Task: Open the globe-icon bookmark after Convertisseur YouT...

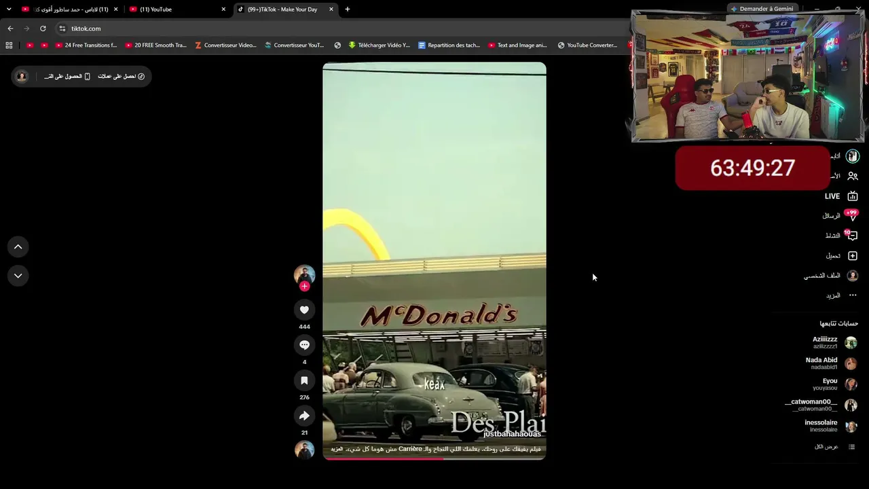Action: coord(337,46)
